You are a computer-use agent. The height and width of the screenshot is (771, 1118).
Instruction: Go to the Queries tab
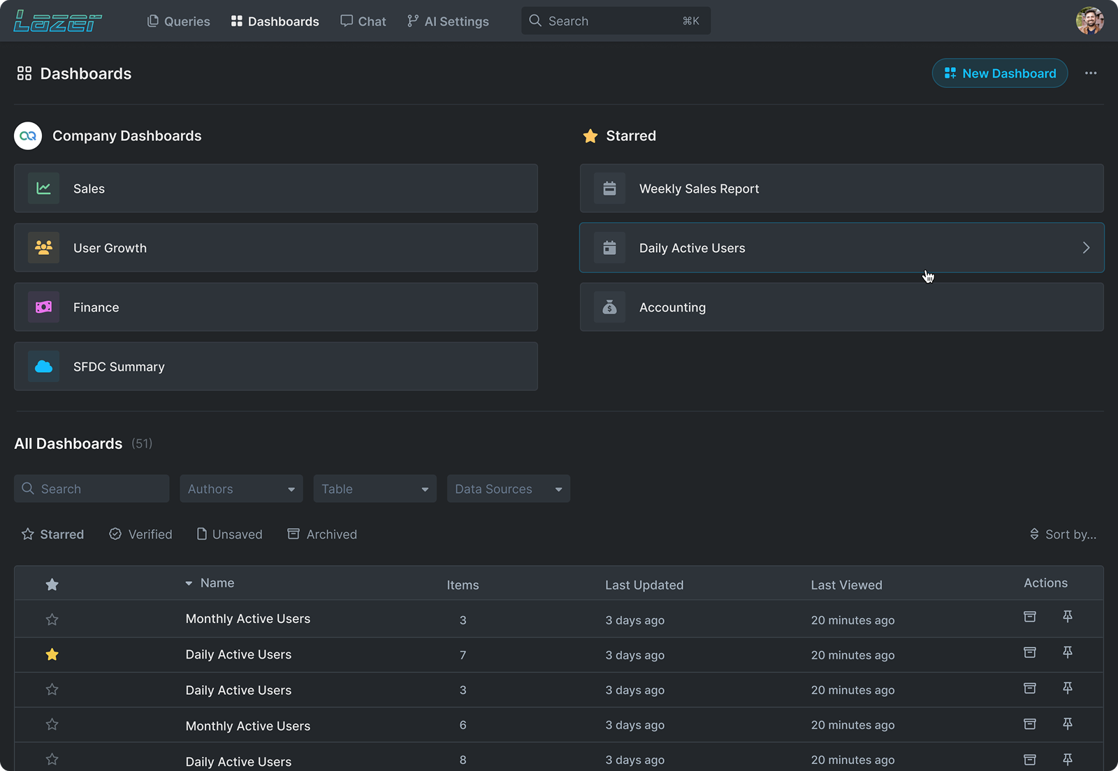coord(179,22)
